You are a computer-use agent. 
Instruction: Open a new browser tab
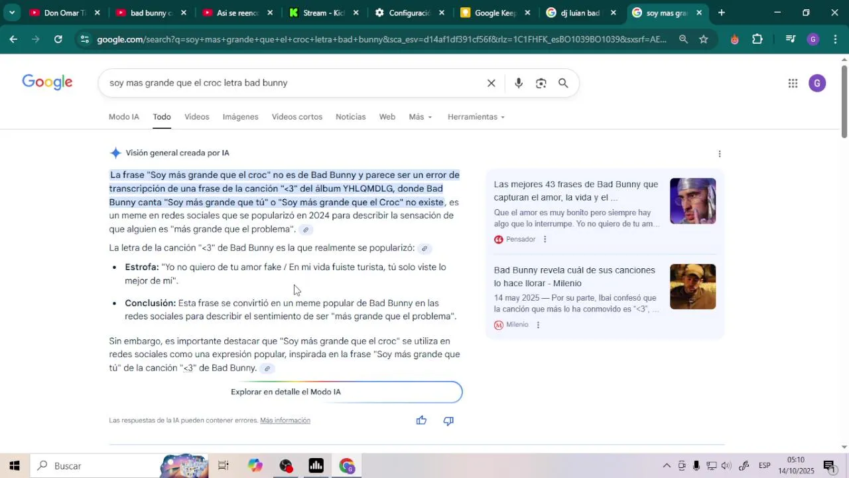click(x=721, y=13)
